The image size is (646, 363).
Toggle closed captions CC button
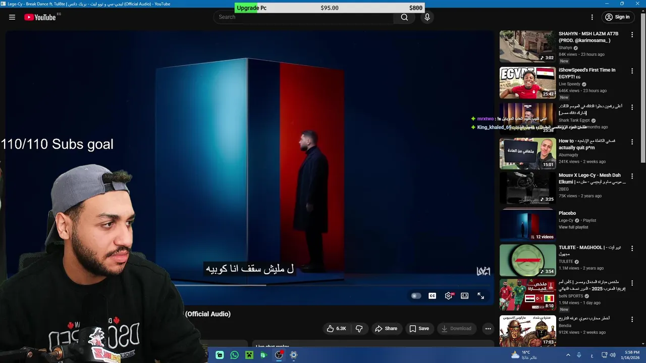click(432, 296)
